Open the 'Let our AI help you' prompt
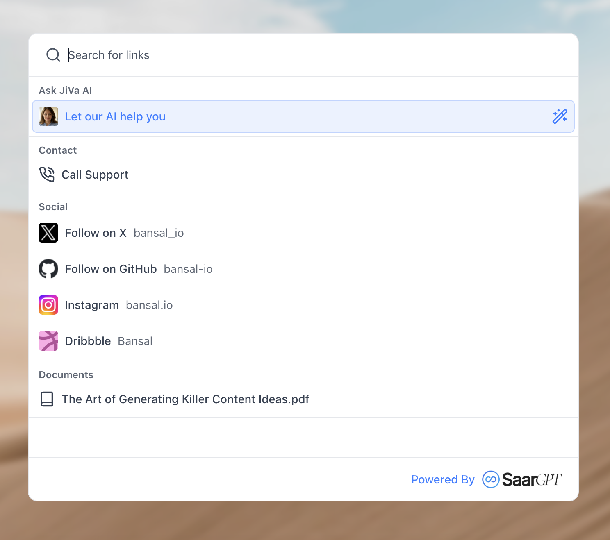The width and height of the screenshot is (610, 540). [x=115, y=116]
